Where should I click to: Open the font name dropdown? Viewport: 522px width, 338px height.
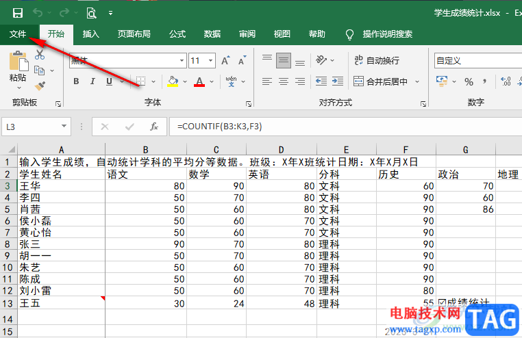tap(182, 60)
